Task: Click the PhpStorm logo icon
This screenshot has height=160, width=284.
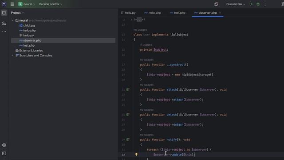Action: pyautogui.click(x=4, y=4)
